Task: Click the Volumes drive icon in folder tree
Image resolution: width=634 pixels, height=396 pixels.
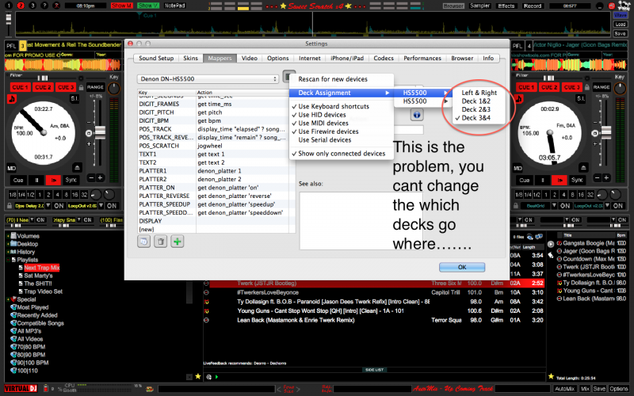Action: tap(13, 236)
